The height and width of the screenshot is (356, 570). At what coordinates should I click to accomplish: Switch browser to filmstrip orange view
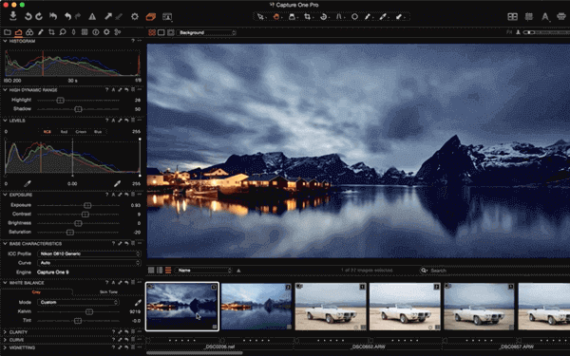pyautogui.click(x=168, y=271)
